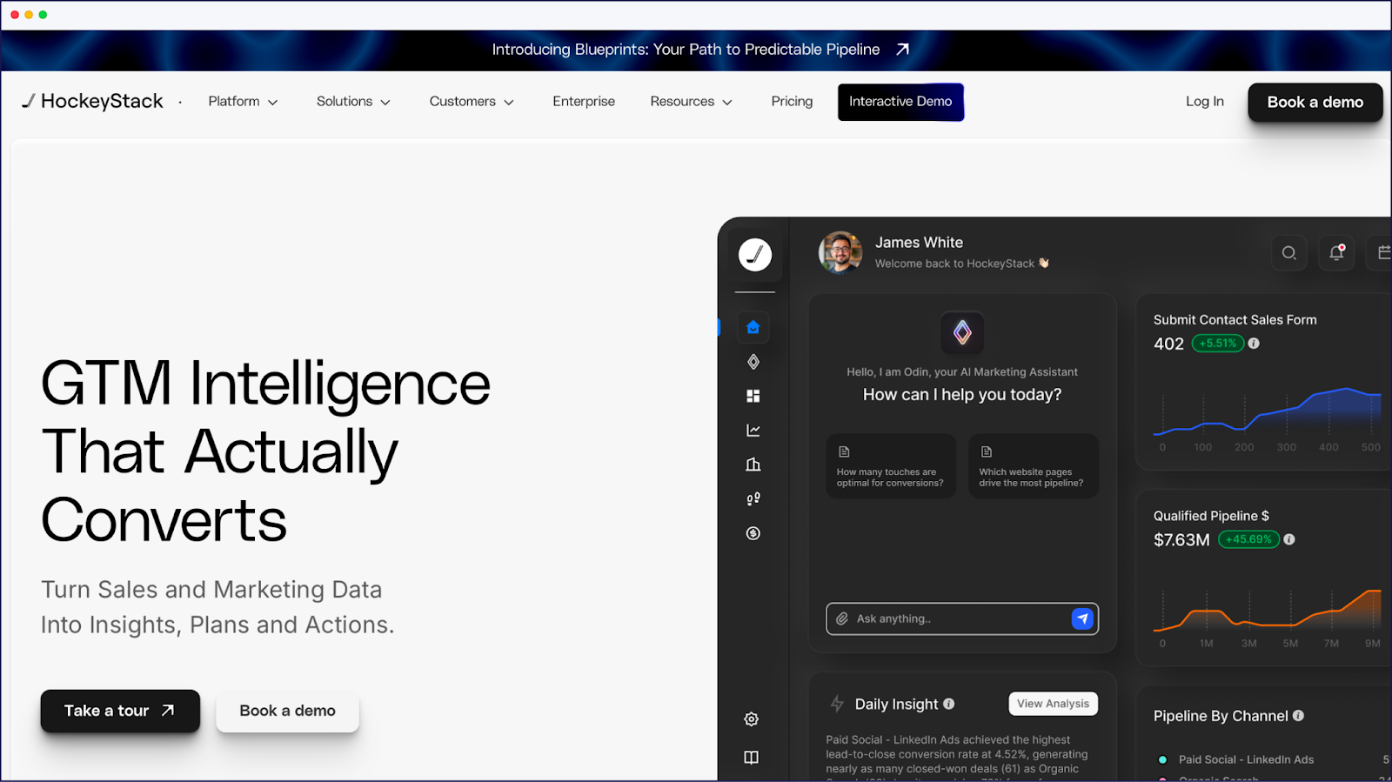Select the Odin diamond icon in the sidebar
This screenshot has width=1392, height=782.
pyautogui.click(x=753, y=362)
